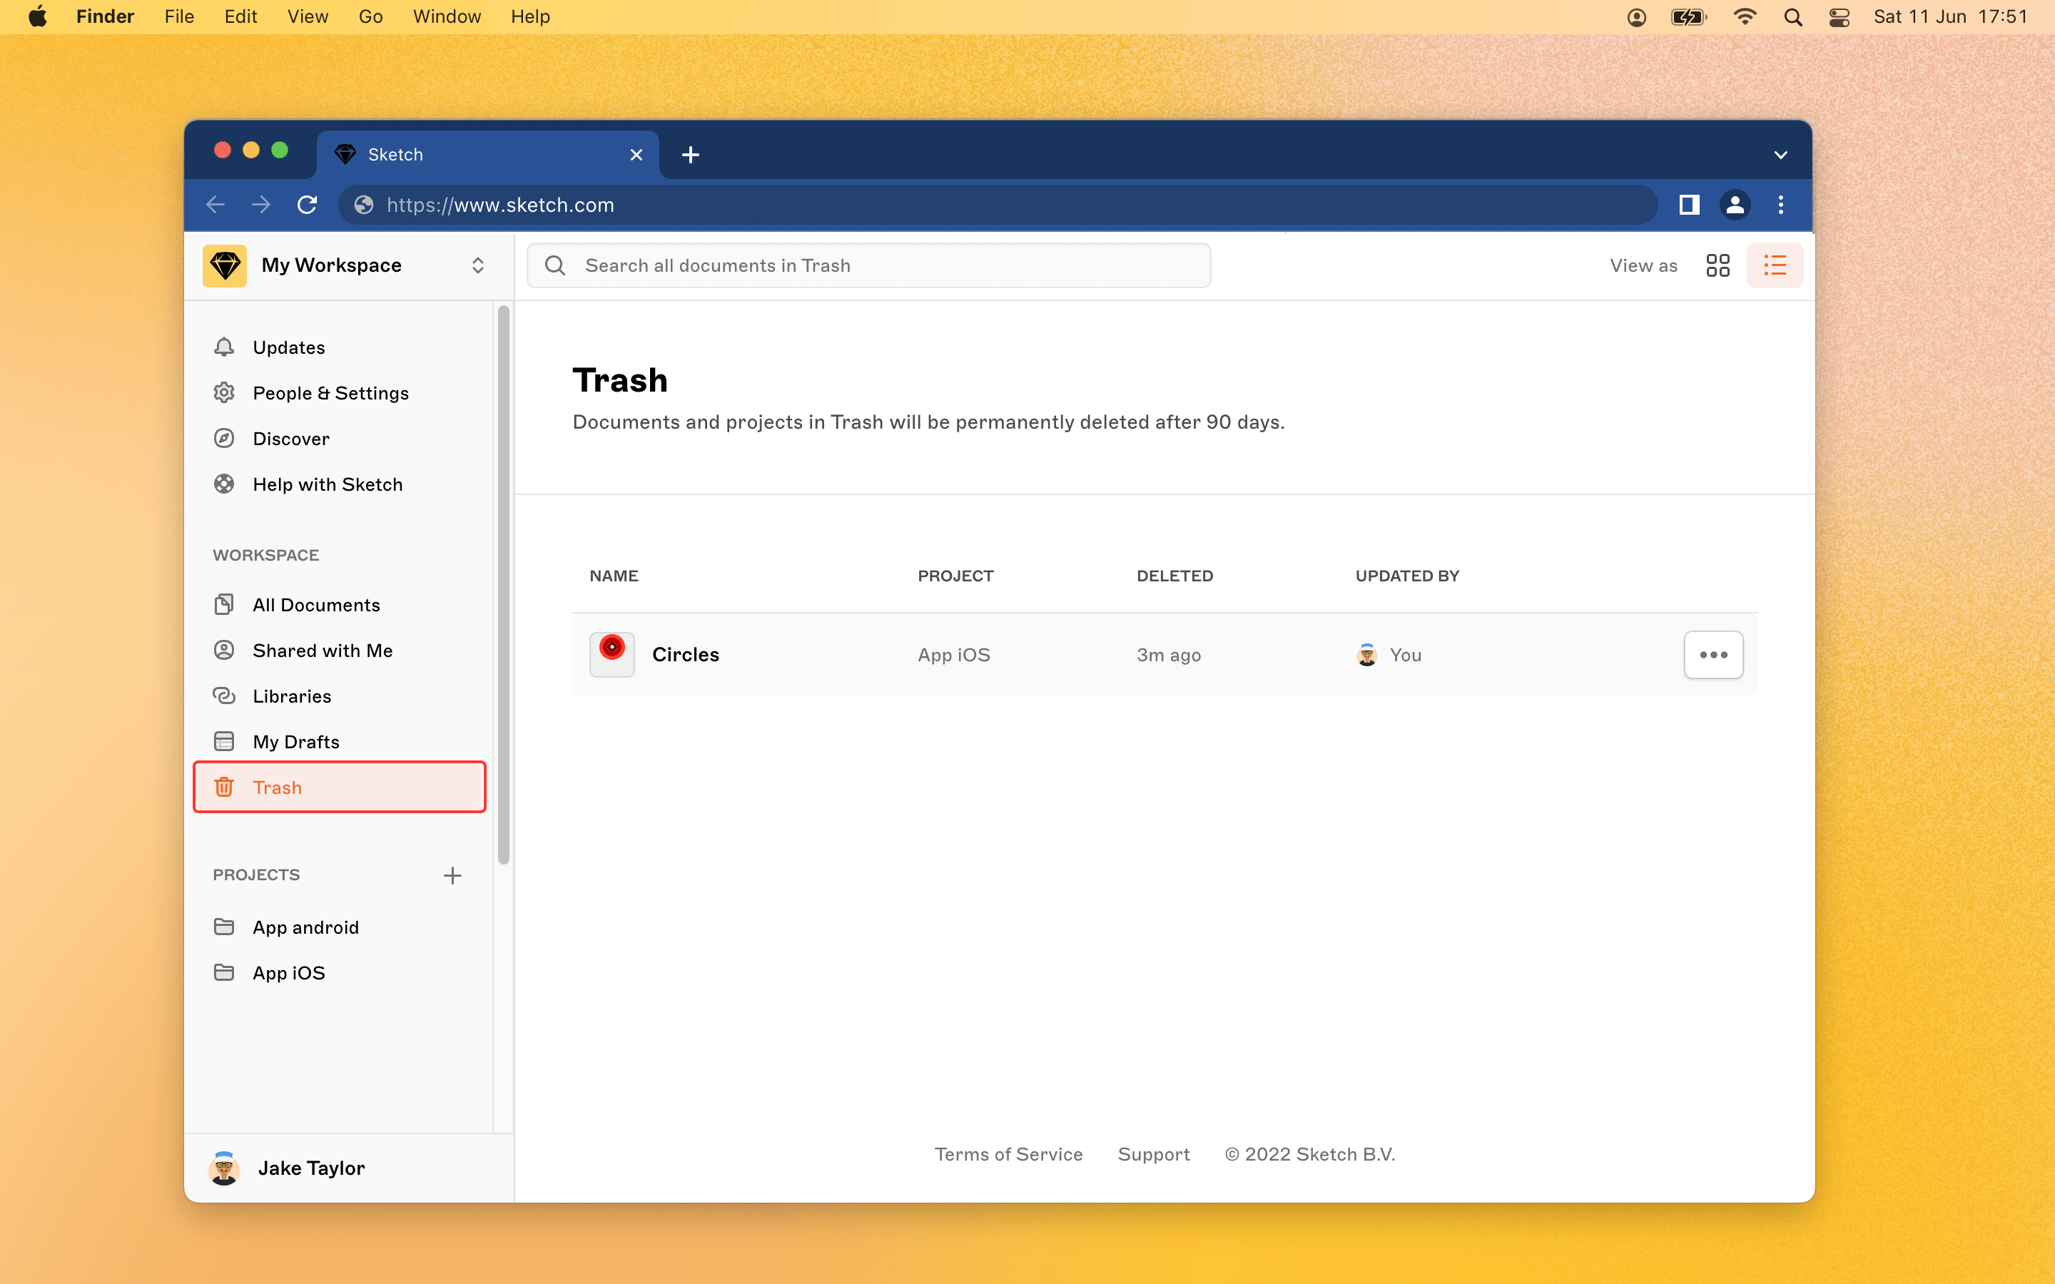Open Libraries in the sidebar
The height and width of the screenshot is (1284, 2055).
[x=291, y=696]
